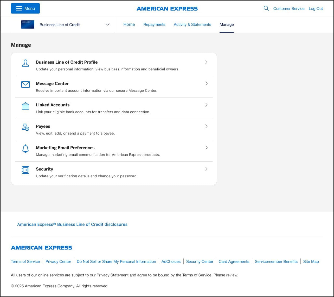
Task: Open Security Center footer link
Action: point(200,262)
